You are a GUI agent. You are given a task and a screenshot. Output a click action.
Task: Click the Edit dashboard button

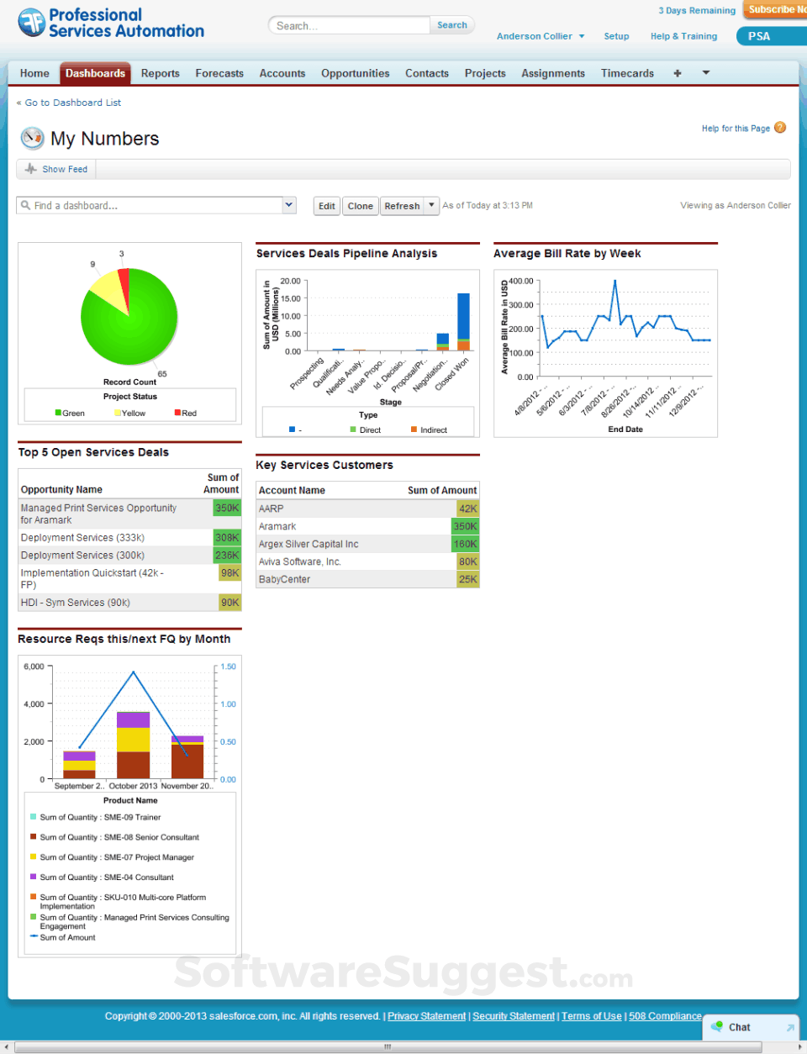[x=327, y=206]
